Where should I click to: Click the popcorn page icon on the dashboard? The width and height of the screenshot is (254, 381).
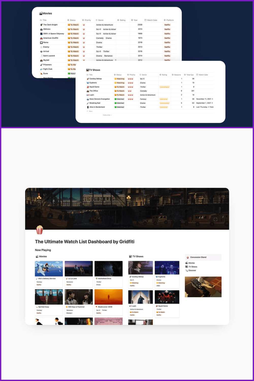click(39, 230)
